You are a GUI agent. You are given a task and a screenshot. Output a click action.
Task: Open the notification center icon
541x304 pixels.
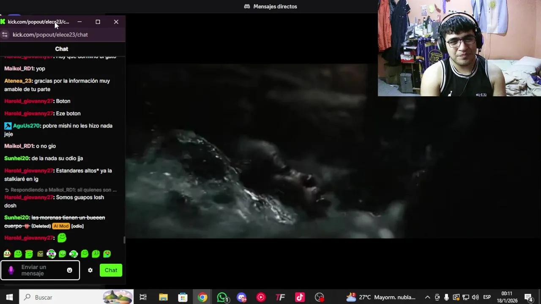point(528,297)
